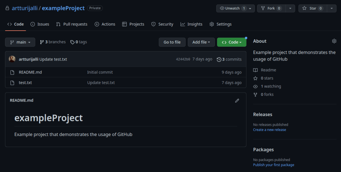View the 0 forks link
This screenshot has width=341, height=172.
(267, 94)
